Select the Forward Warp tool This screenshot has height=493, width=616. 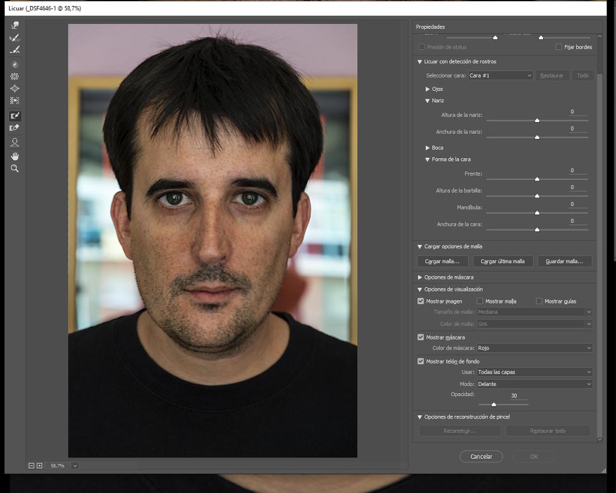point(15,25)
